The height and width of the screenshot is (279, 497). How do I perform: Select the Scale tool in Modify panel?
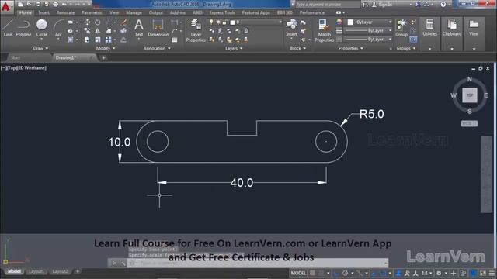pos(98,40)
